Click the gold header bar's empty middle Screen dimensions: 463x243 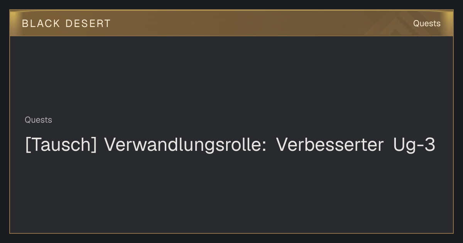[x=239, y=23]
